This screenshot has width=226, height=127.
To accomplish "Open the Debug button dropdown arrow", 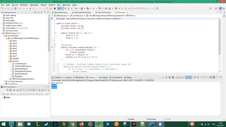I will (x=79, y=8).
